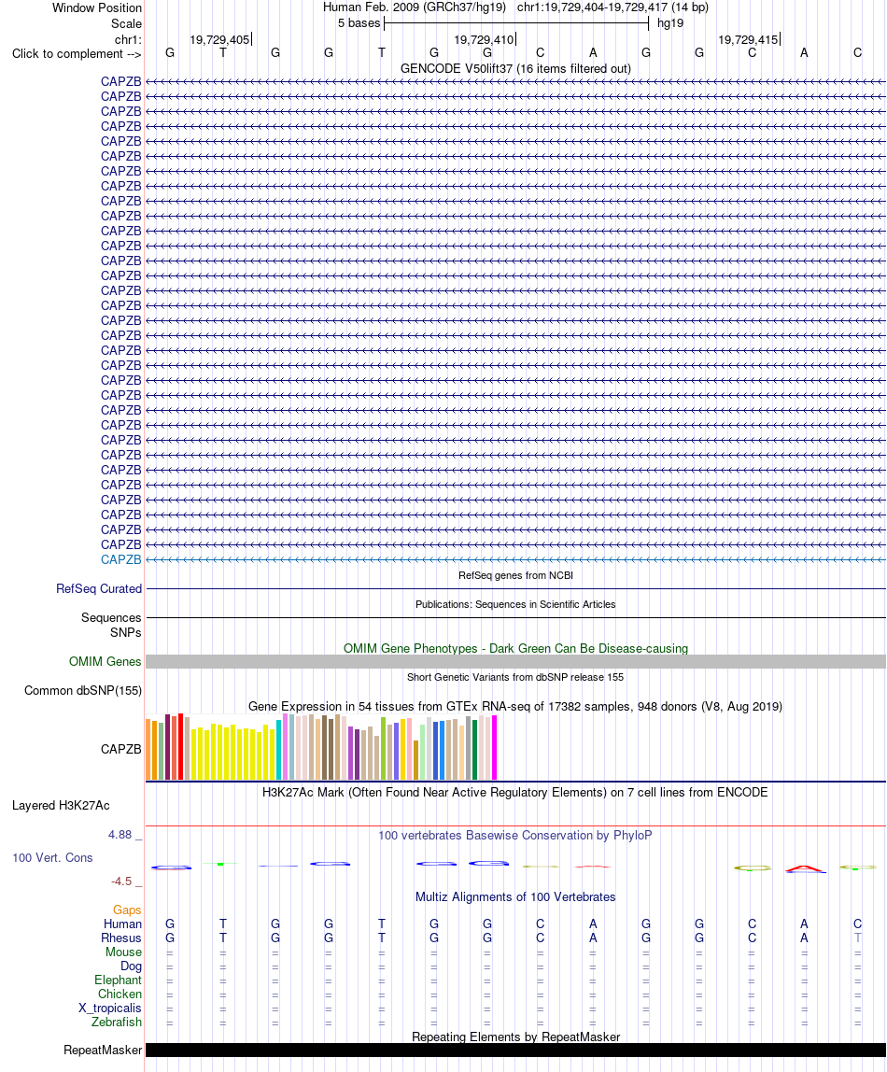Image resolution: width=887 pixels, height=1072 pixels.
Task: Select the '100 Vert. Cons' label
Action: tap(52, 858)
